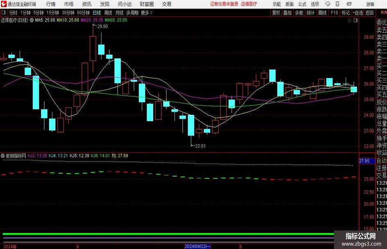The image size is (387, 249).
Task: Open the 行情 menu
Action: click(51, 4)
